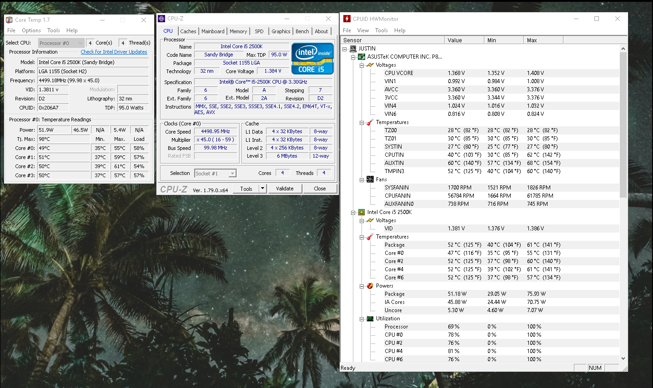Collapse the Voltages node under Intel Core i5 2500K
The height and width of the screenshot is (388, 653).
[x=362, y=221]
